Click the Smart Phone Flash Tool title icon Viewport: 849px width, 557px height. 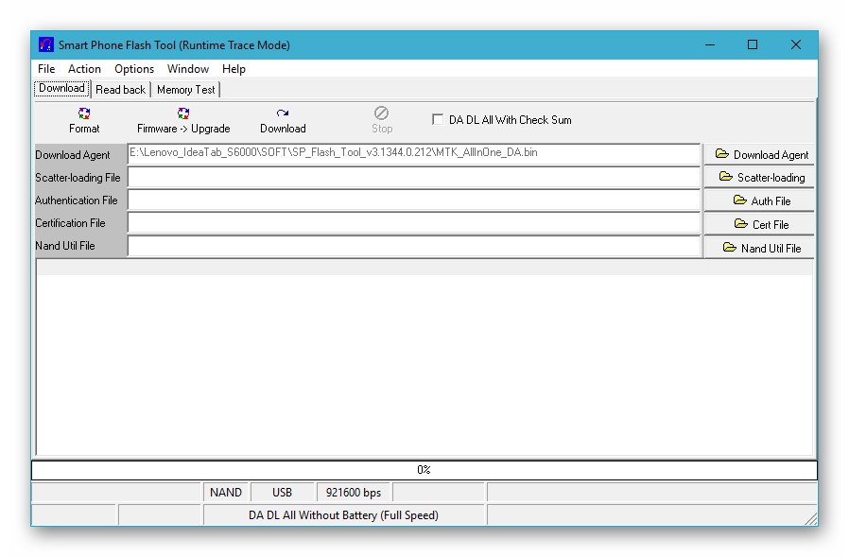pyautogui.click(x=46, y=44)
